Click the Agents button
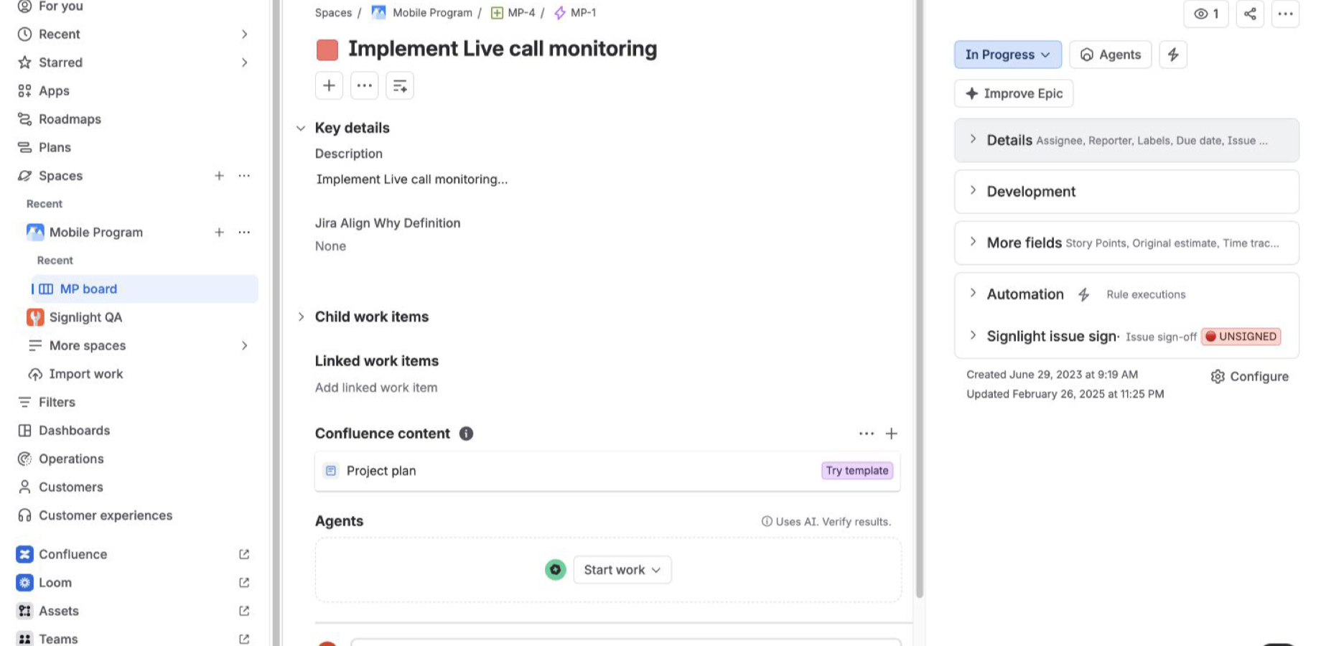This screenshot has height=646, width=1321. tap(1111, 55)
